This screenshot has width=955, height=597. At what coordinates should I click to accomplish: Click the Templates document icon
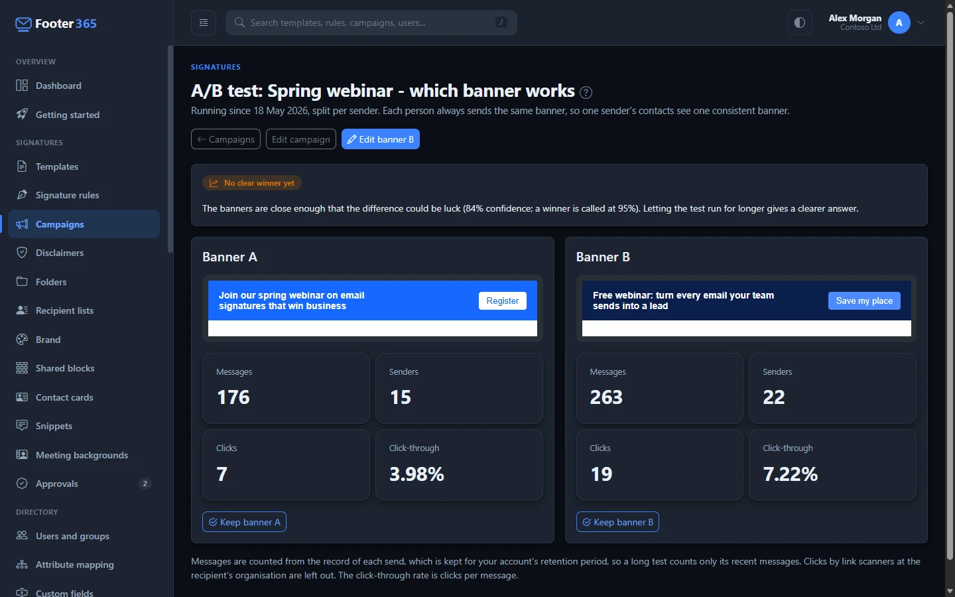coord(22,166)
